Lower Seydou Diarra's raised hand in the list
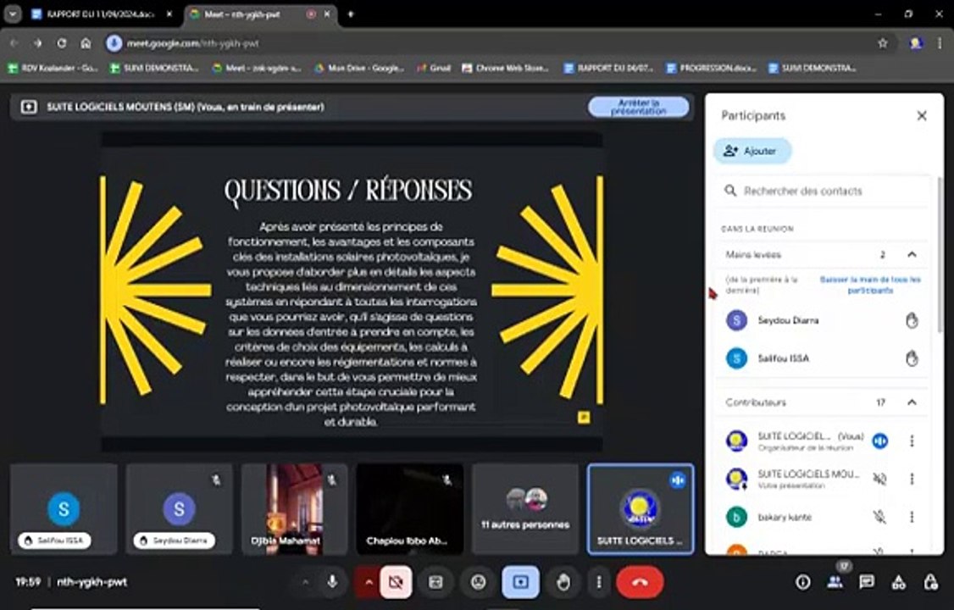This screenshot has height=610, width=954. (912, 320)
